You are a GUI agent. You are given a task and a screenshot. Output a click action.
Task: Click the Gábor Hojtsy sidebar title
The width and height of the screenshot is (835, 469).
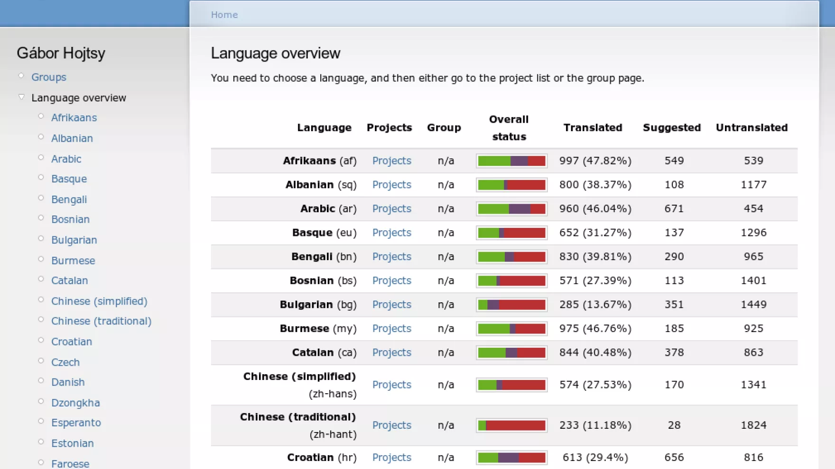point(61,53)
